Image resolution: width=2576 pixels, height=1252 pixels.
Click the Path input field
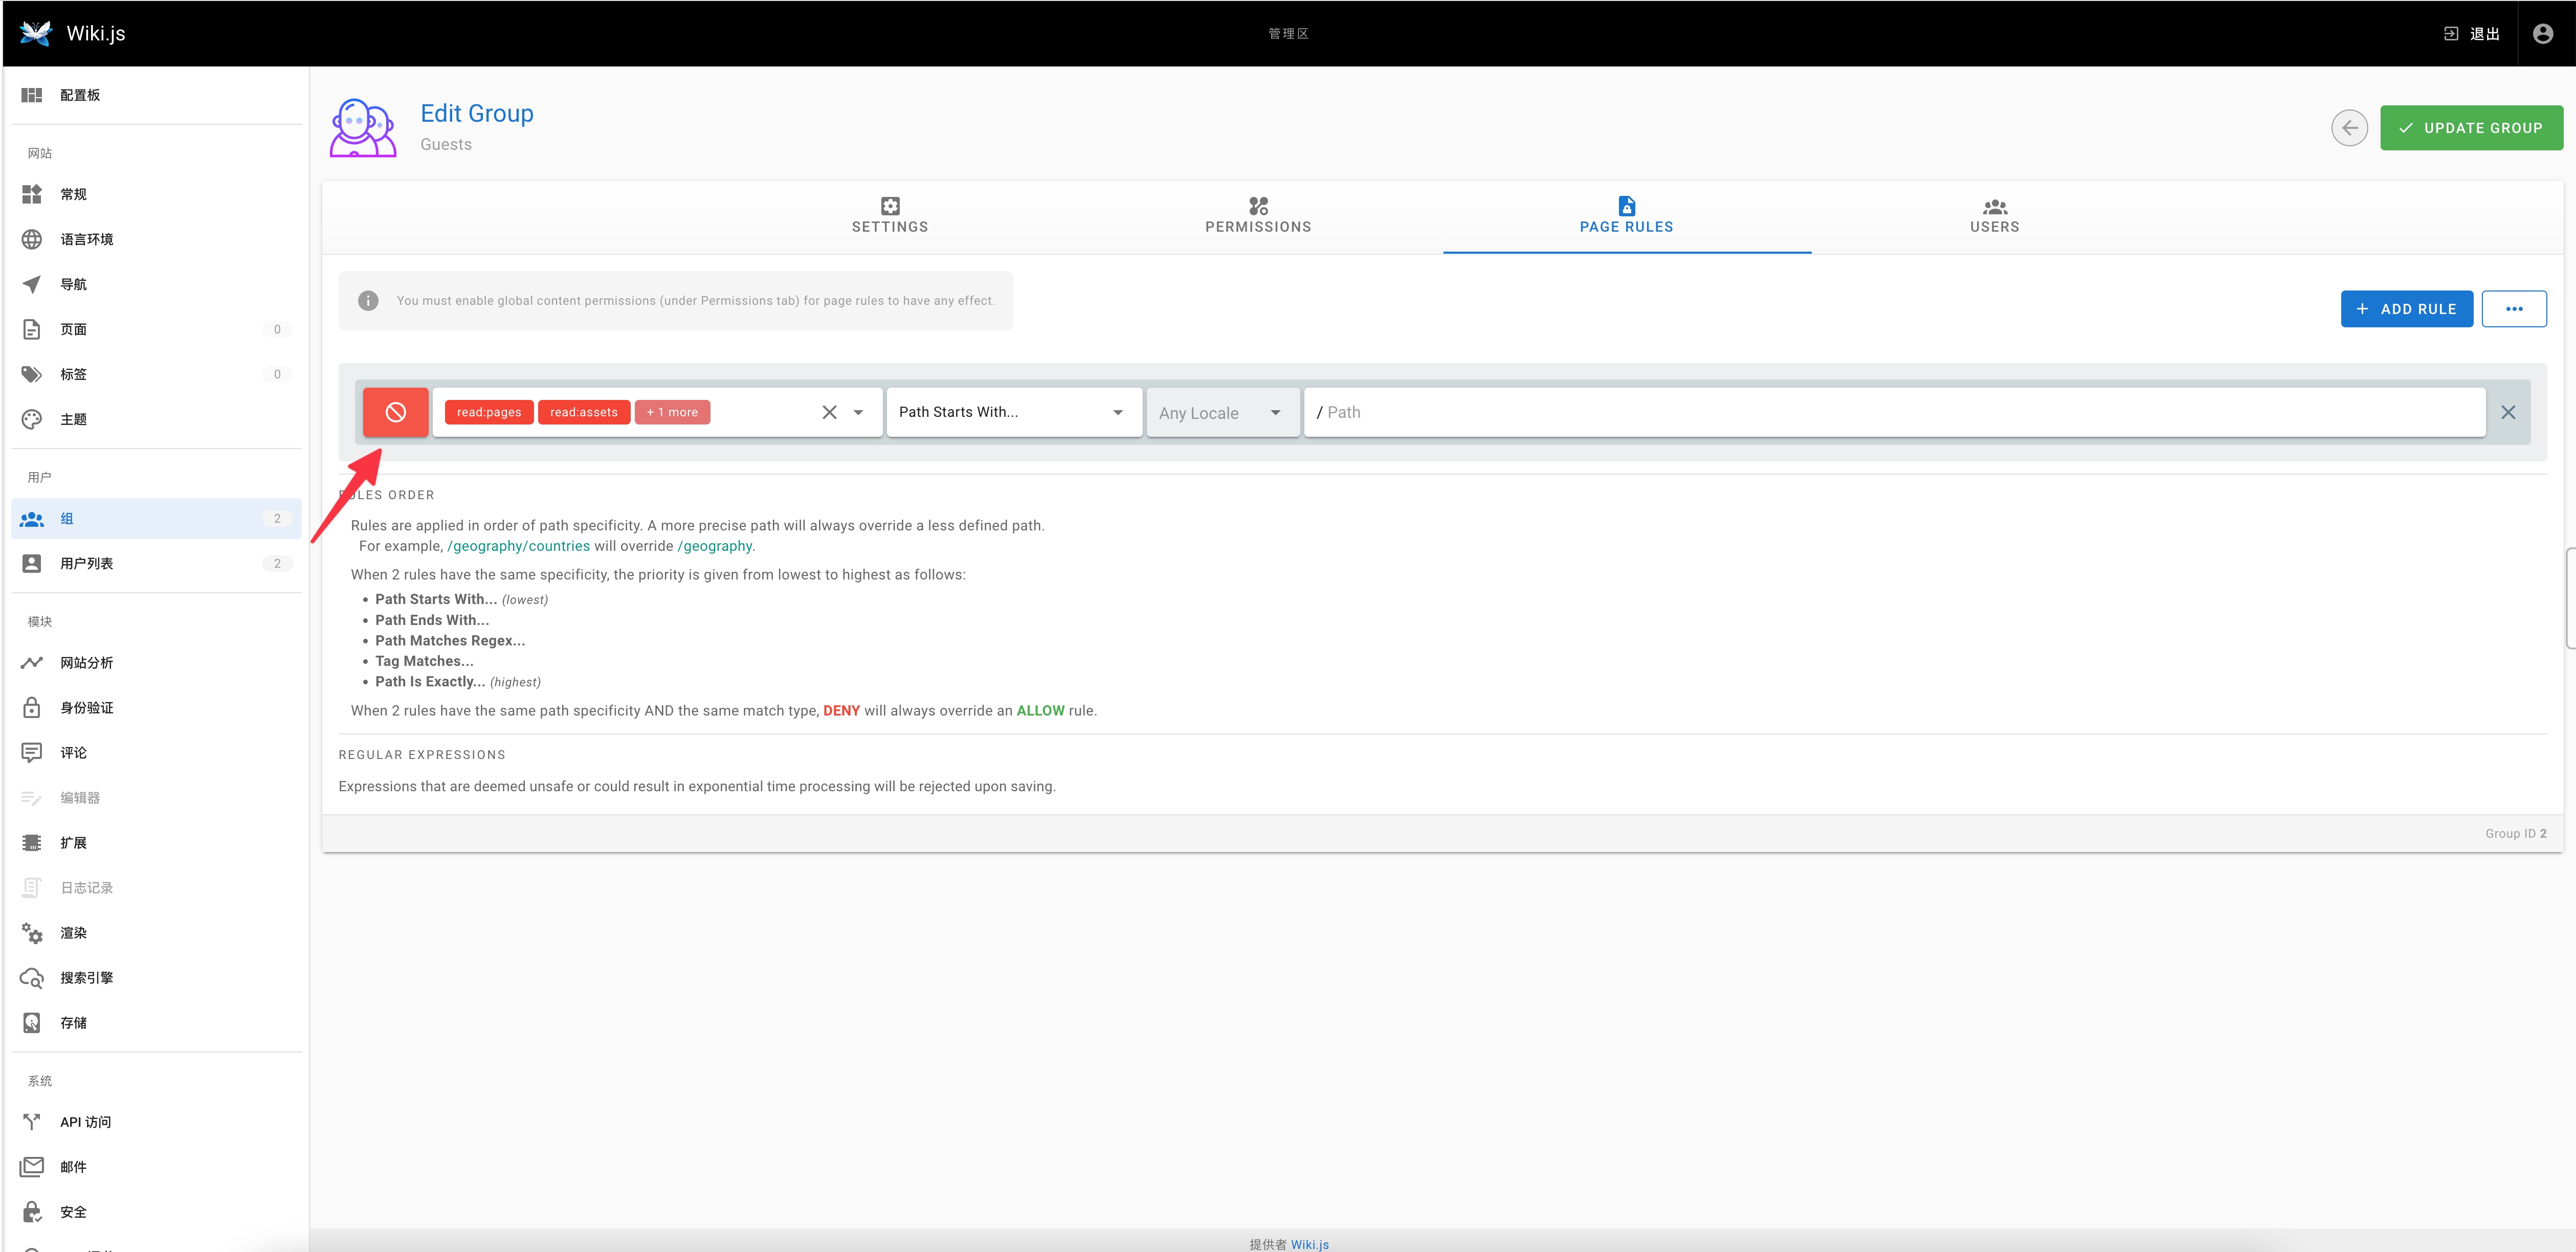[x=1895, y=412]
